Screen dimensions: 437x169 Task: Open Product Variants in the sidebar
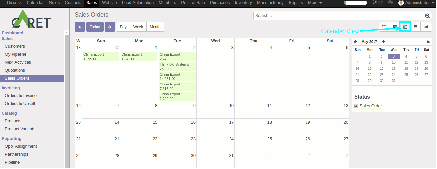point(20,129)
